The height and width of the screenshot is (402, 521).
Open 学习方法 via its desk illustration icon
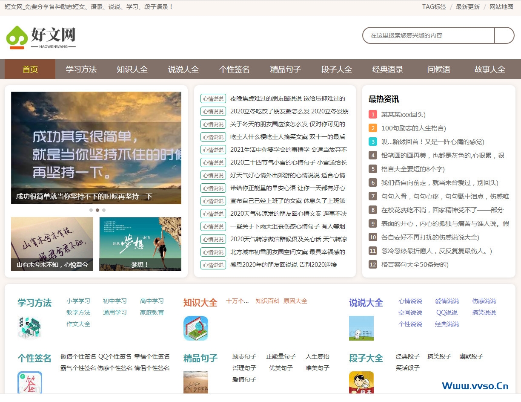click(31, 327)
